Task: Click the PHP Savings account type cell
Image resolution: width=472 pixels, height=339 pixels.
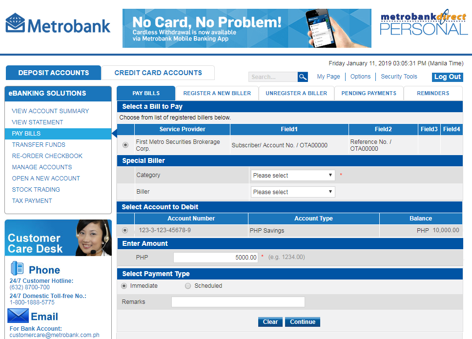Action: coord(313,230)
